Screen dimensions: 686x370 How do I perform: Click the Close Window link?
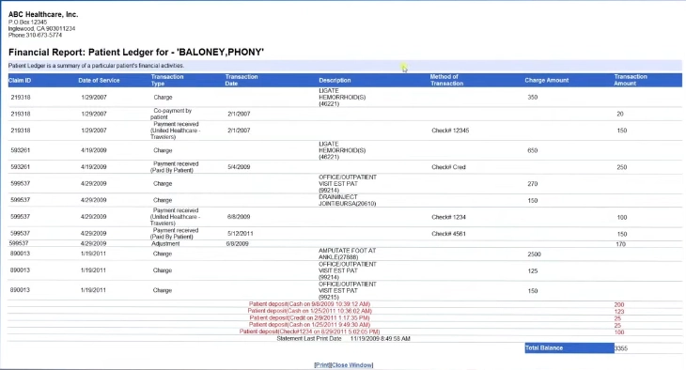click(x=352, y=365)
